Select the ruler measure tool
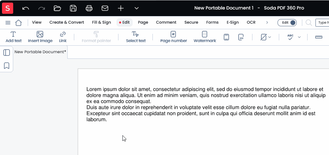 tap(319, 37)
